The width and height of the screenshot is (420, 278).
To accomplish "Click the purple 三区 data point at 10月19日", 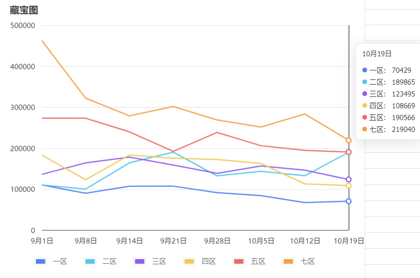I will (x=349, y=179).
